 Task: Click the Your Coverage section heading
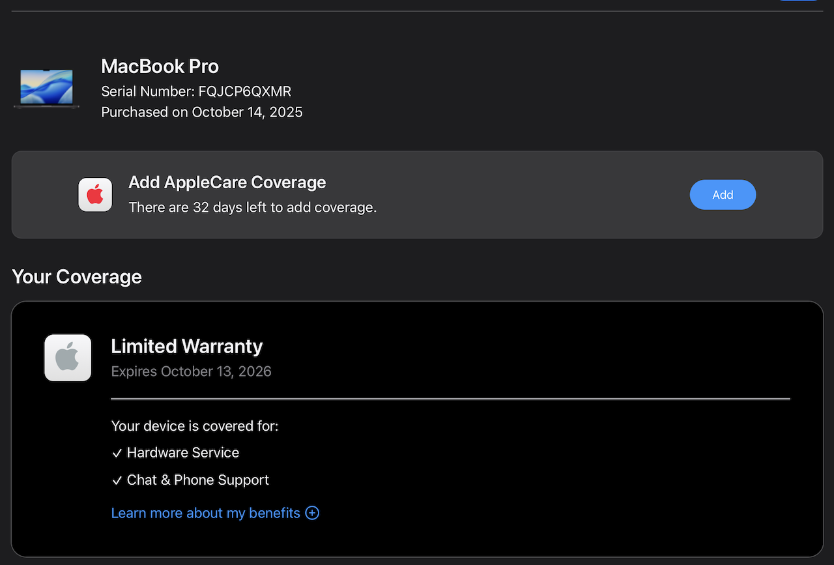point(77,277)
